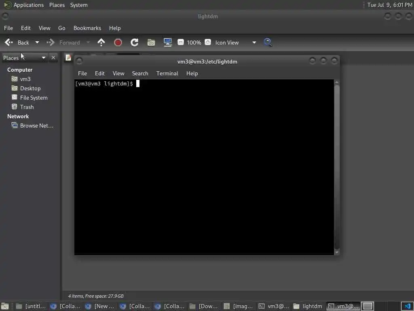Click the Desktop folder icon in sidebar
Image resolution: width=414 pixels, height=311 pixels.
pyautogui.click(x=15, y=88)
